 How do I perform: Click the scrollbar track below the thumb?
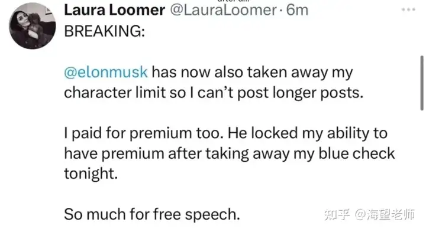(422, 171)
